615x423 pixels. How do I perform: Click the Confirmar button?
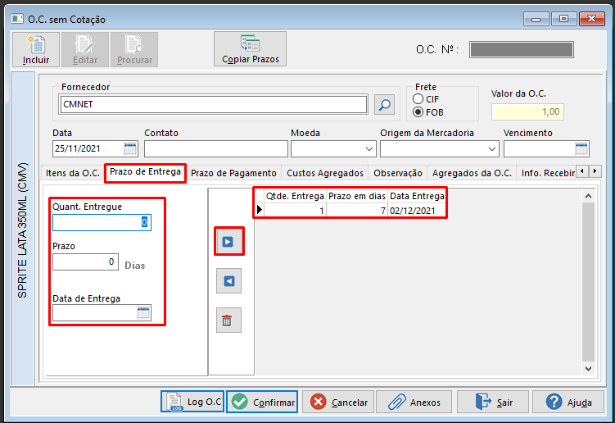pyautogui.click(x=262, y=402)
